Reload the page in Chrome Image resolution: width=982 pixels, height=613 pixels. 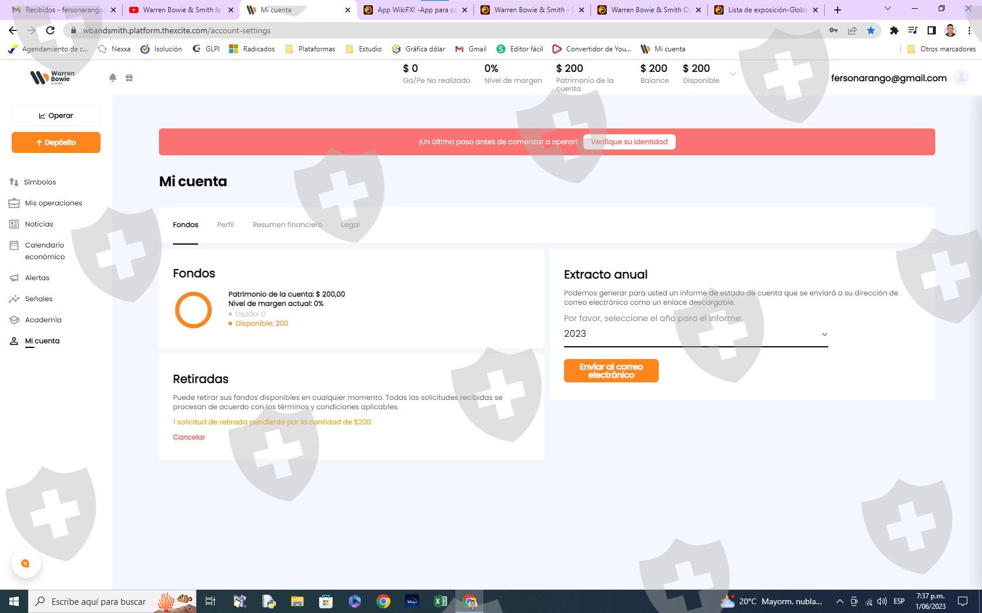coord(50,30)
